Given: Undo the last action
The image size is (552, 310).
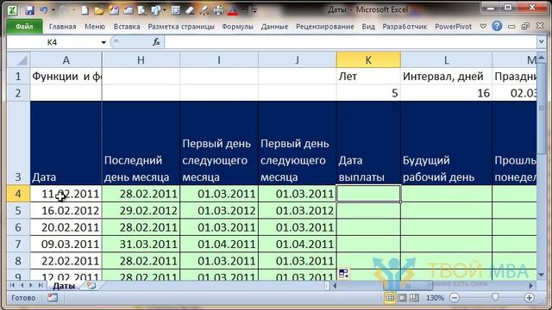Looking at the screenshot, I should point(44,10).
